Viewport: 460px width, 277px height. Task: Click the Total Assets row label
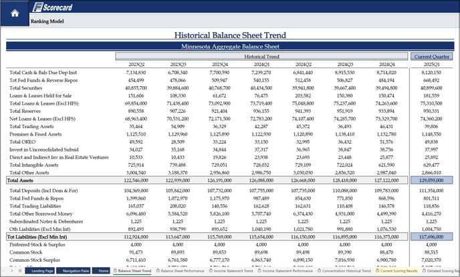tap(20, 180)
